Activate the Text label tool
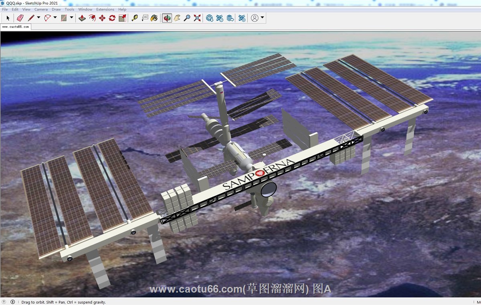Viewport: 481px width, 305px height. point(145,18)
